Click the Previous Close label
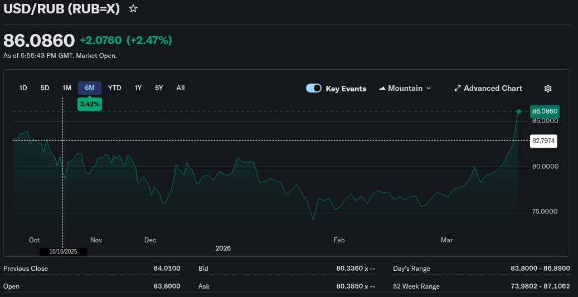The image size is (578, 297). click(x=26, y=269)
